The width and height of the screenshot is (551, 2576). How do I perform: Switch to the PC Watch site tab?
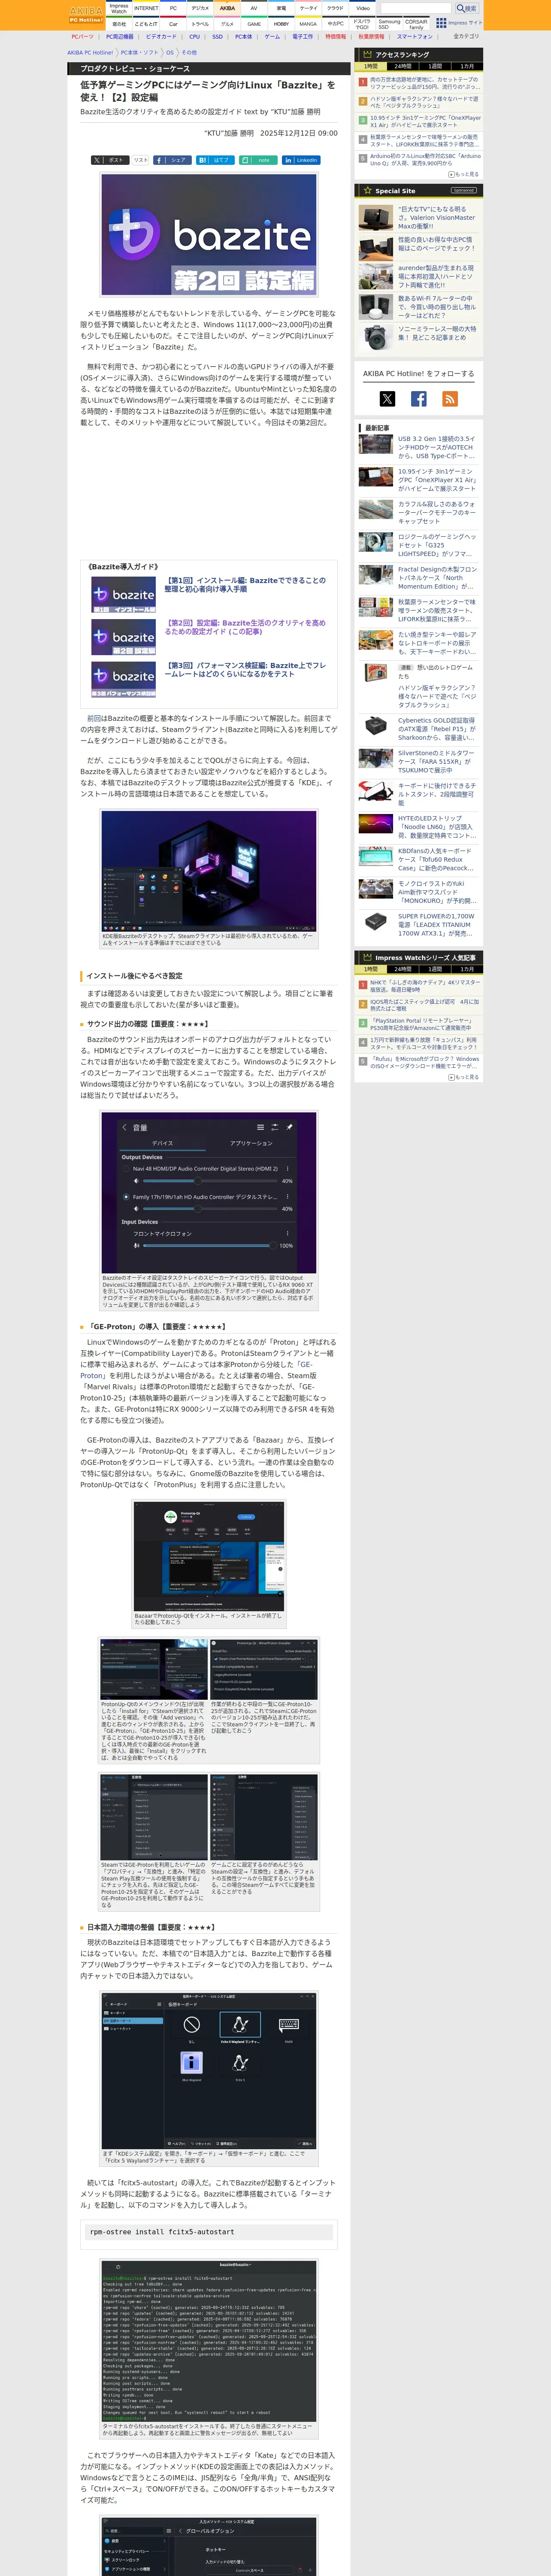173,8
